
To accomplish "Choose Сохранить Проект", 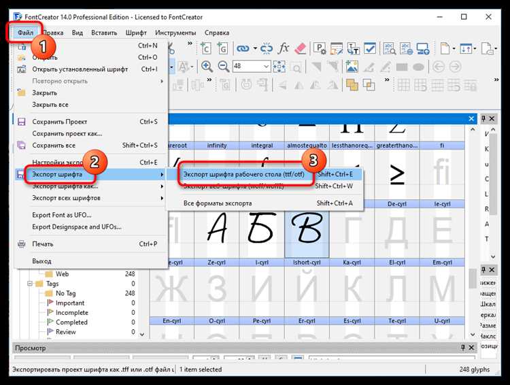I will [90, 122].
